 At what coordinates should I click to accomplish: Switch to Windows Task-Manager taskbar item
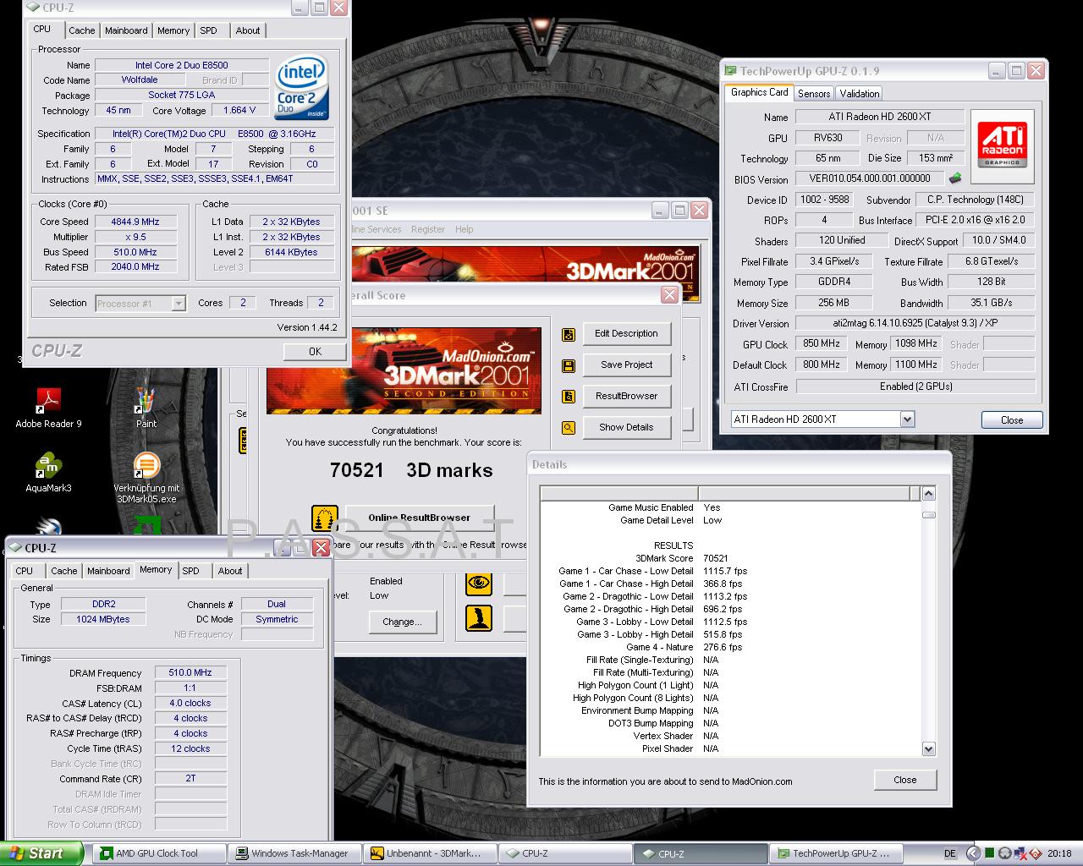coord(295,853)
